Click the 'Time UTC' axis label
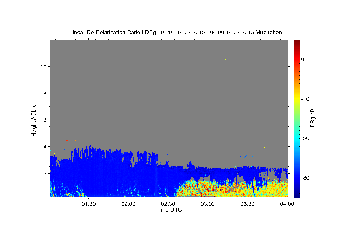 click(x=169, y=210)
